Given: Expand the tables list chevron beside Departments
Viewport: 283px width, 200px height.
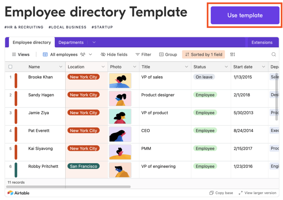Looking at the screenshot, I should tap(94, 42).
